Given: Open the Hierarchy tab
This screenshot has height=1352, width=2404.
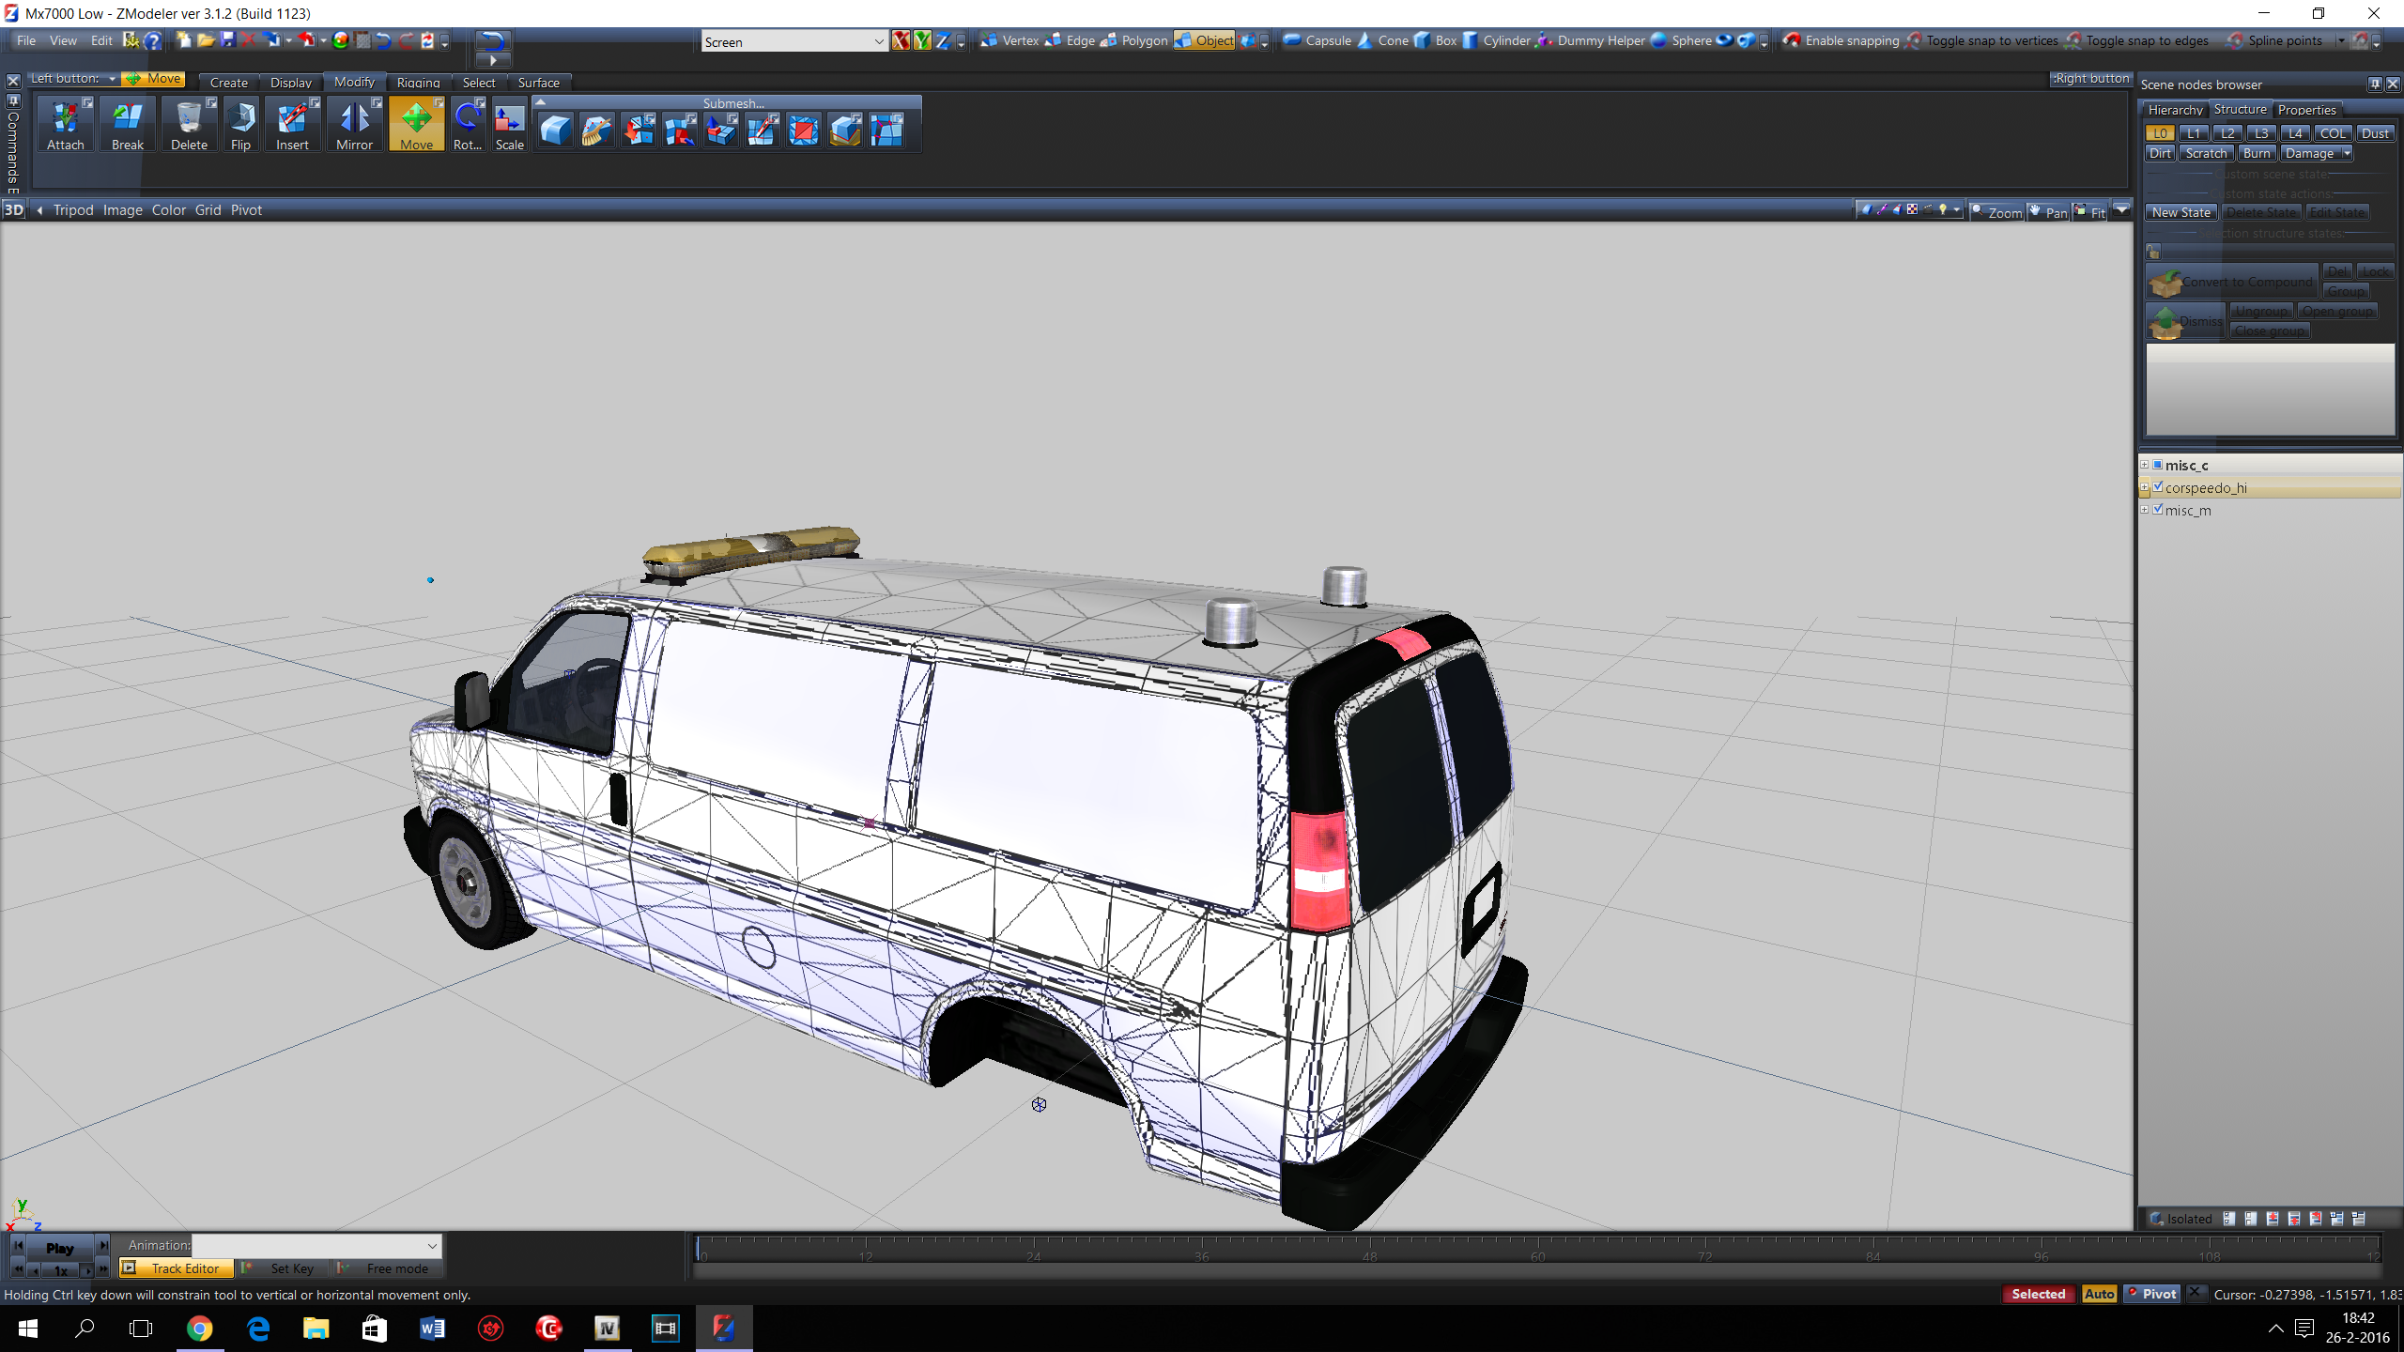Looking at the screenshot, I should [2175, 110].
